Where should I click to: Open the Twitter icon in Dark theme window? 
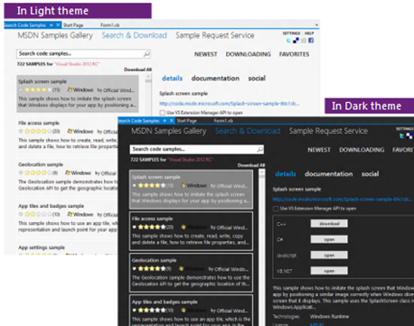401,136
